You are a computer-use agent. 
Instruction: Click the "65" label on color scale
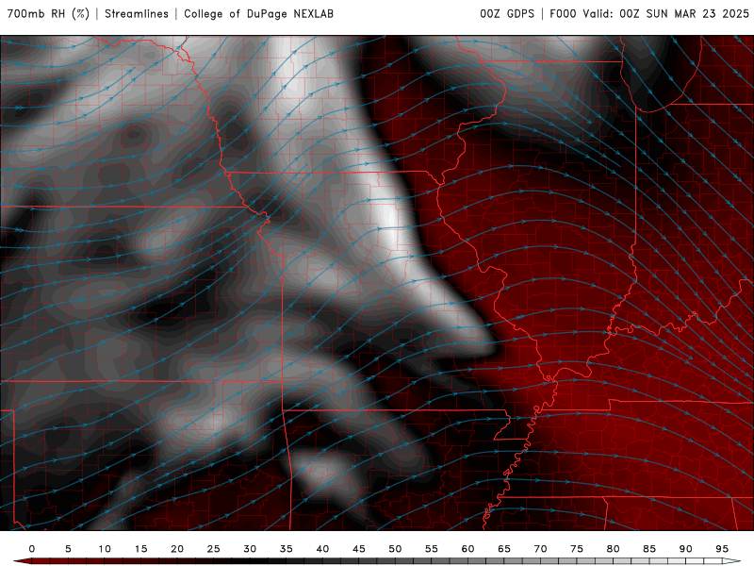[x=504, y=549]
